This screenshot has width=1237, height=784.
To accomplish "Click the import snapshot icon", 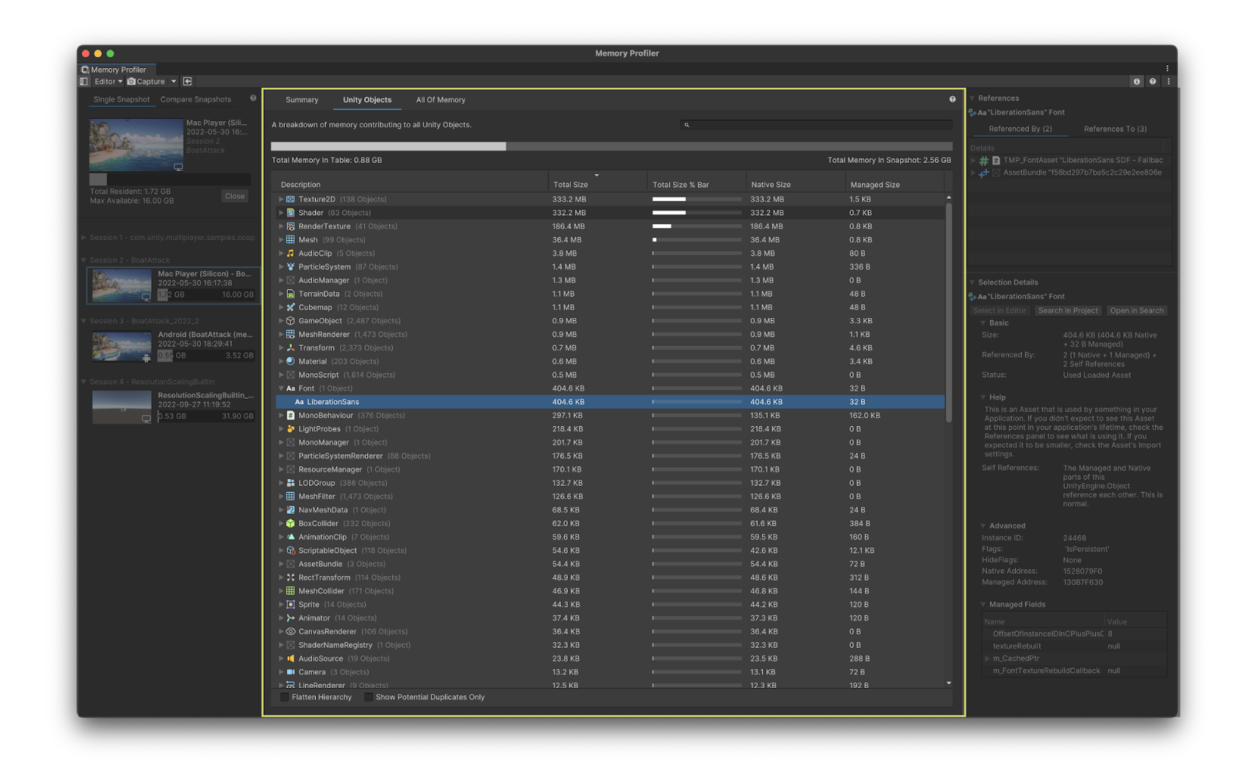I will click(x=187, y=81).
